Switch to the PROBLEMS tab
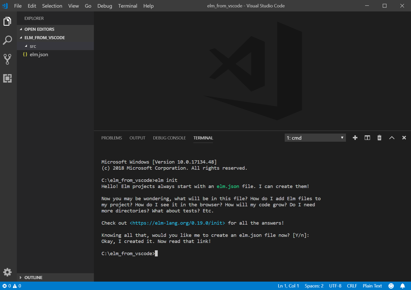Screen dimensions: 411x290 (111, 138)
